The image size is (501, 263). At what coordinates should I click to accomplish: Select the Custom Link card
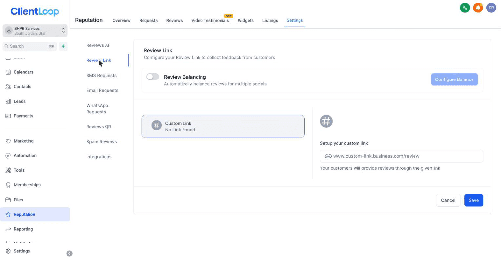pos(223,126)
